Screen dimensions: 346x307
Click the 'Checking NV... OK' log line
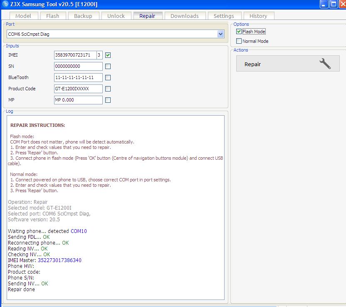coord(29,255)
